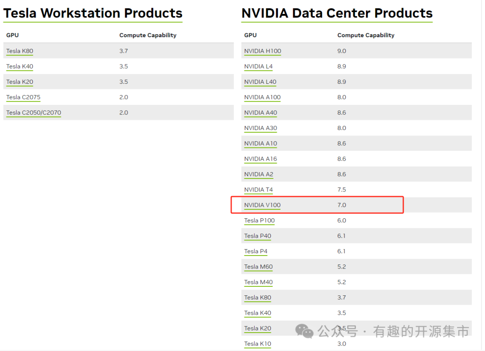Image resolution: width=485 pixels, height=351 pixels.
Task: Follow the Tesla C2075 link
Action: point(23,97)
